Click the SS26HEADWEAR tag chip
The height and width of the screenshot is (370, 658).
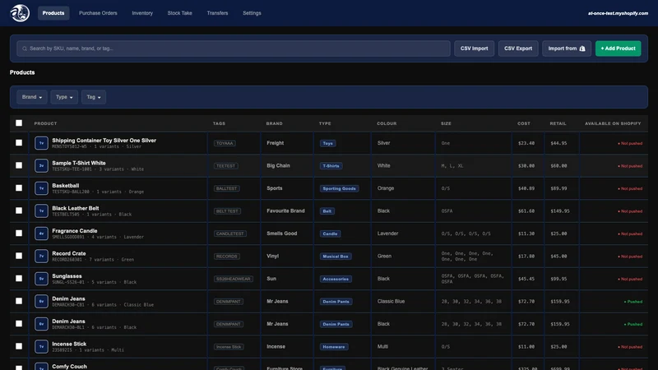click(234, 280)
